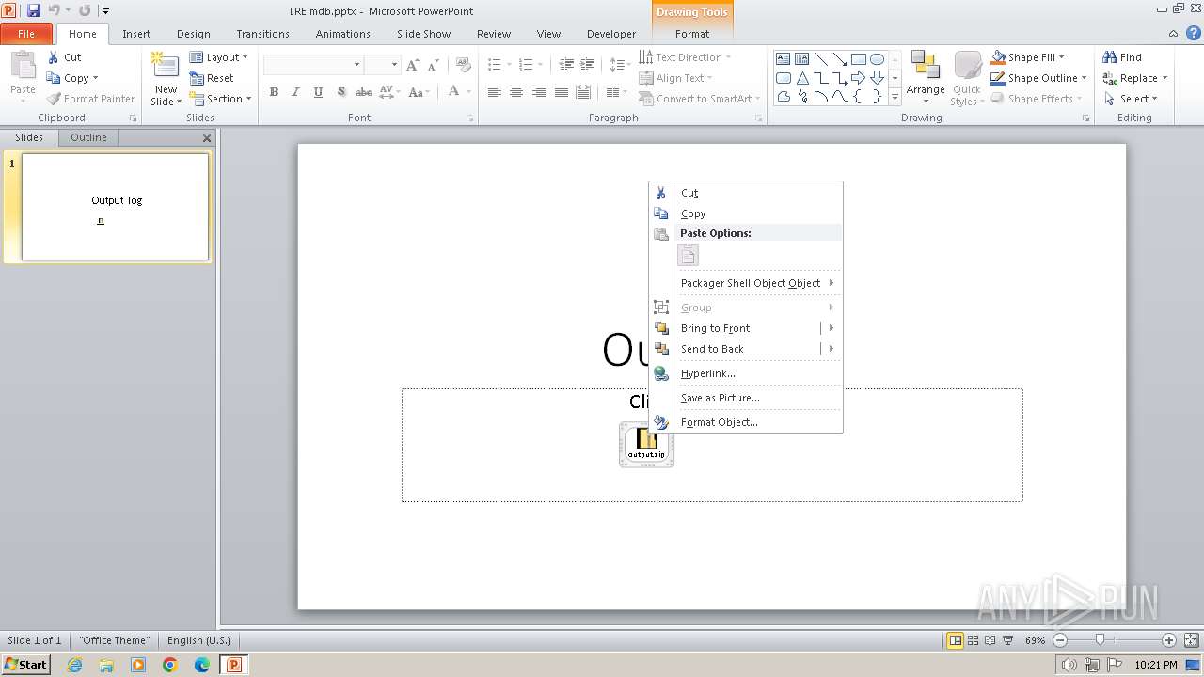
Task: Align text to the left
Action: tap(494, 92)
